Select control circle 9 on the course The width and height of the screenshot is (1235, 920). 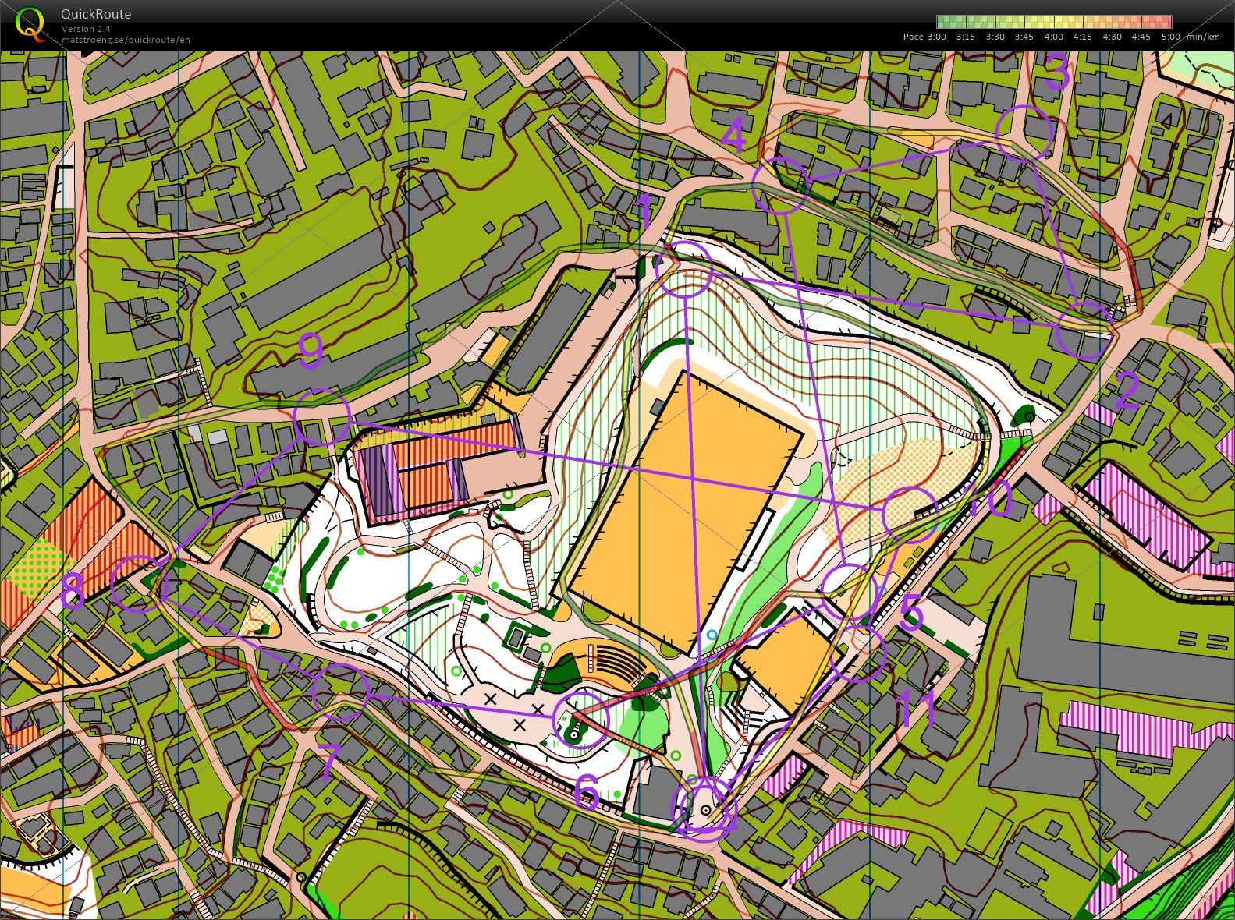pos(321,418)
